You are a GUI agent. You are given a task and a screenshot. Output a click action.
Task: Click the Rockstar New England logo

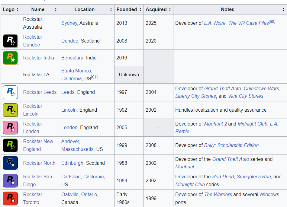[x=10, y=145]
